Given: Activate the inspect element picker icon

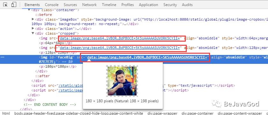Looking at the screenshot, I should [x=5, y=4].
